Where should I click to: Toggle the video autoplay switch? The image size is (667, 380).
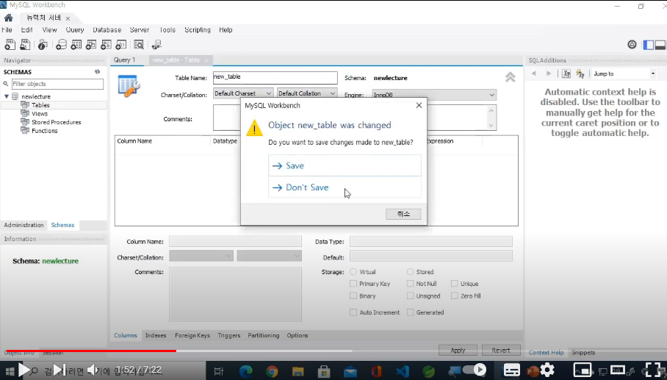(475, 370)
